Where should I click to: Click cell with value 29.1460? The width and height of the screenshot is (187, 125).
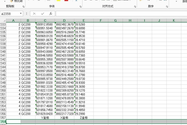(x=84, y=94)
